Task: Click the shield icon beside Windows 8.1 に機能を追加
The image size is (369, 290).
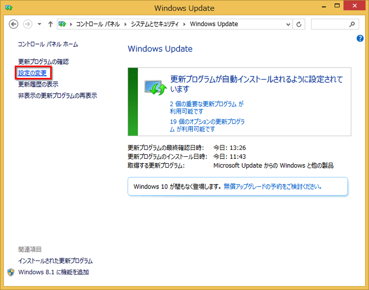Action: [11, 272]
